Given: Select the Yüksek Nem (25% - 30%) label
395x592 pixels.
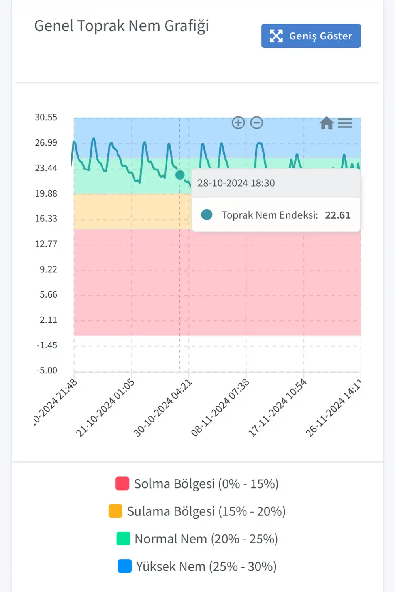Looking at the screenshot, I should (206, 566).
